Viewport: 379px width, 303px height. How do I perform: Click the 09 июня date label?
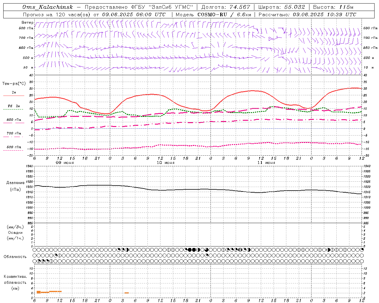tap(65, 163)
